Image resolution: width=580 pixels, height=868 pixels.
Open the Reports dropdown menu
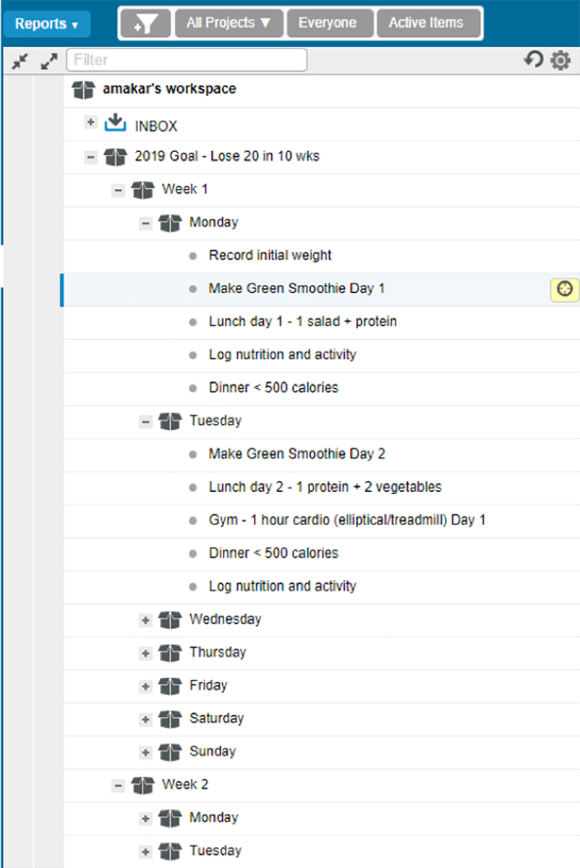47,24
